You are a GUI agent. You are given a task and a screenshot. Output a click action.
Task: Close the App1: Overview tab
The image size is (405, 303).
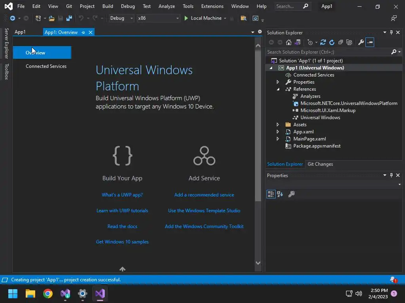(91, 32)
